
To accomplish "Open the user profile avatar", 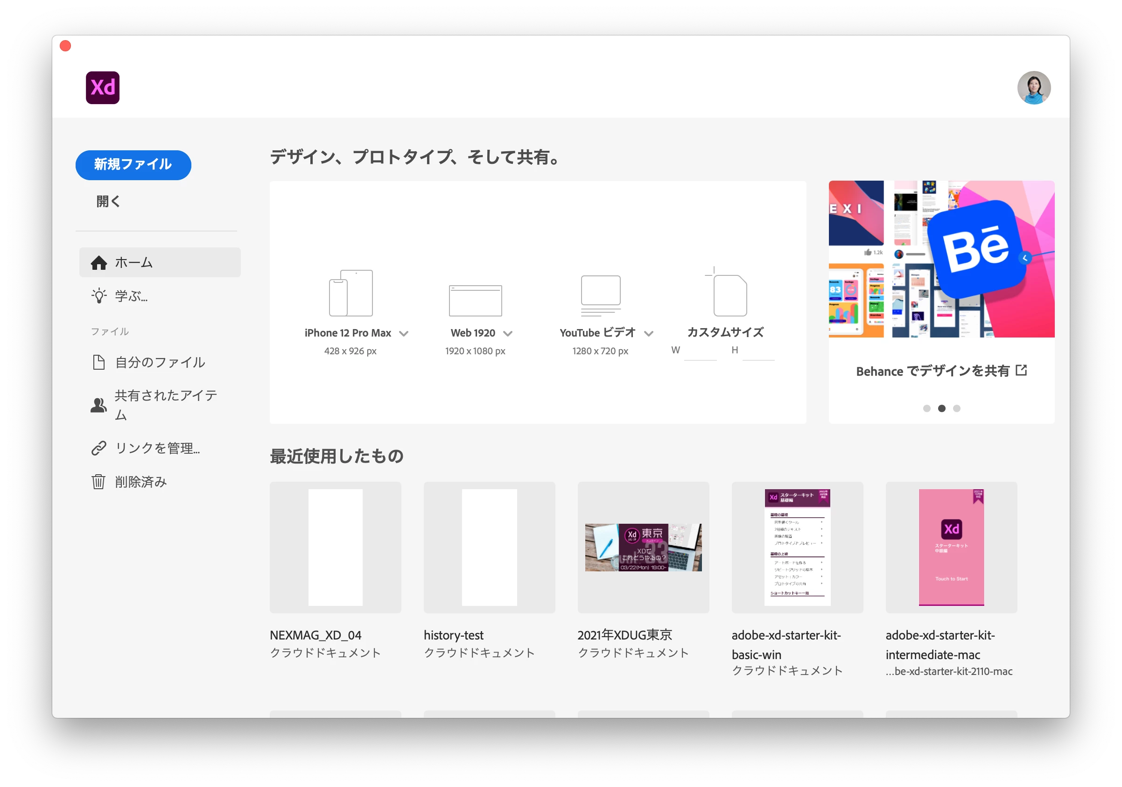I will pos(1033,88).
